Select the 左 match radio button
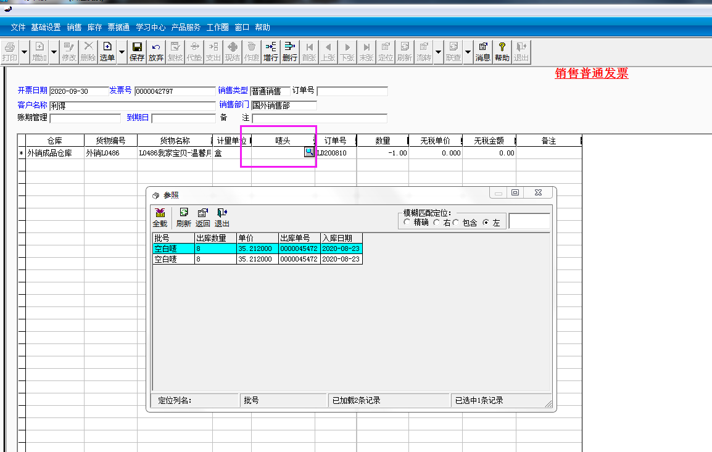The height and width of the screenshot is (452, 712). 486,223
